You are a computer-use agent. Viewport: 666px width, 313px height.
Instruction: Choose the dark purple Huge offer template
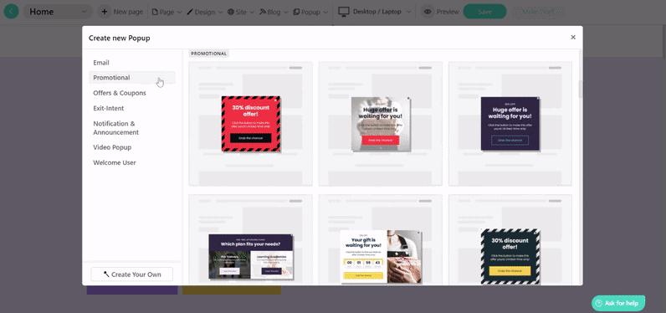tap(510, 124)
